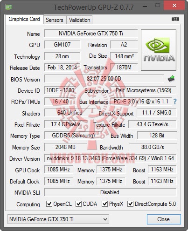Minimize the GPU-Z window
188x231 pixels.
(x=145, y=7)
